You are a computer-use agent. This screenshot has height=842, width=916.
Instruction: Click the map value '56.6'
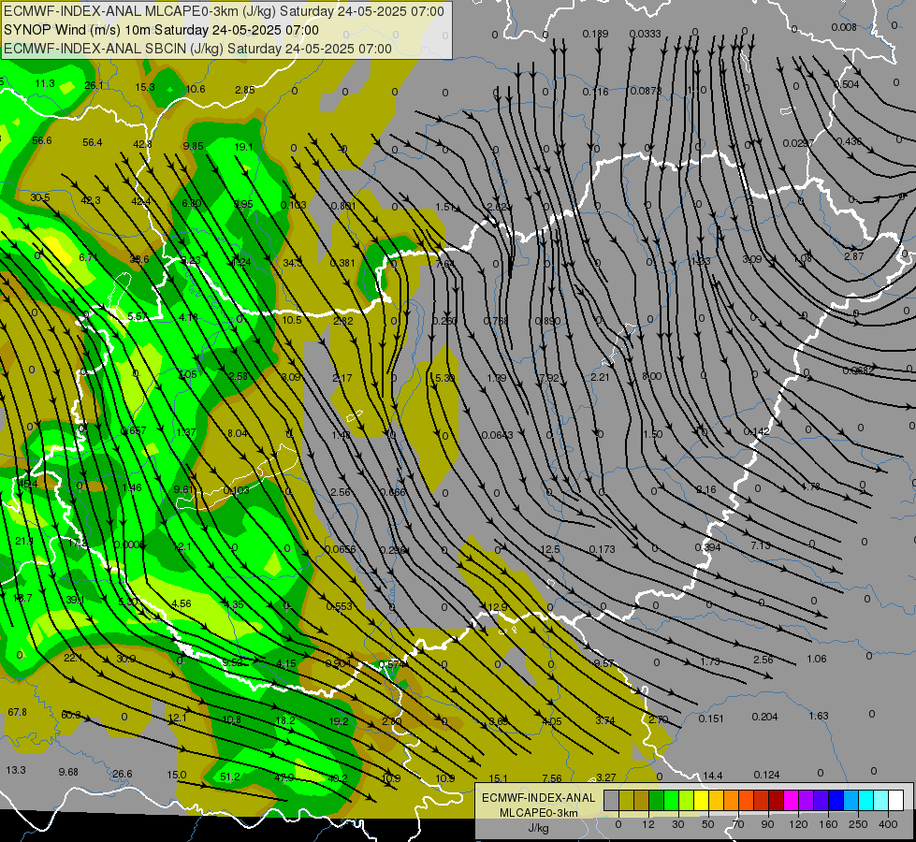[x=42, y=141]
